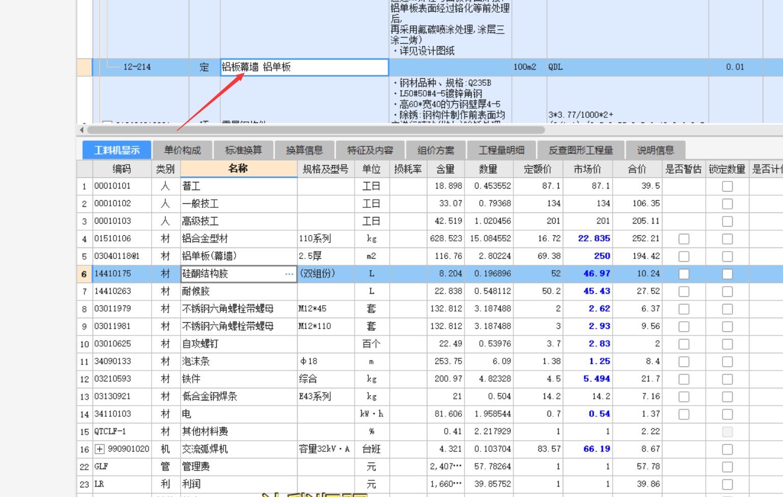Click the 名称 column header
Viewport: 783px width, 497px height.
click(x=239, y=169)
